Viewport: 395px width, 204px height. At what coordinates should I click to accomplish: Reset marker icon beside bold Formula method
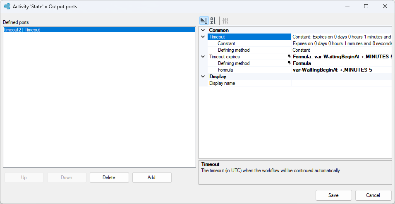point(289,63)
